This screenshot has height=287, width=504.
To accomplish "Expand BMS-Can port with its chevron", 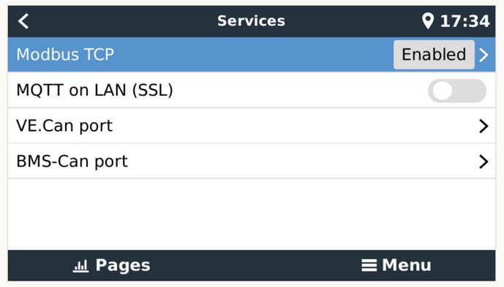I will [484, 161].
